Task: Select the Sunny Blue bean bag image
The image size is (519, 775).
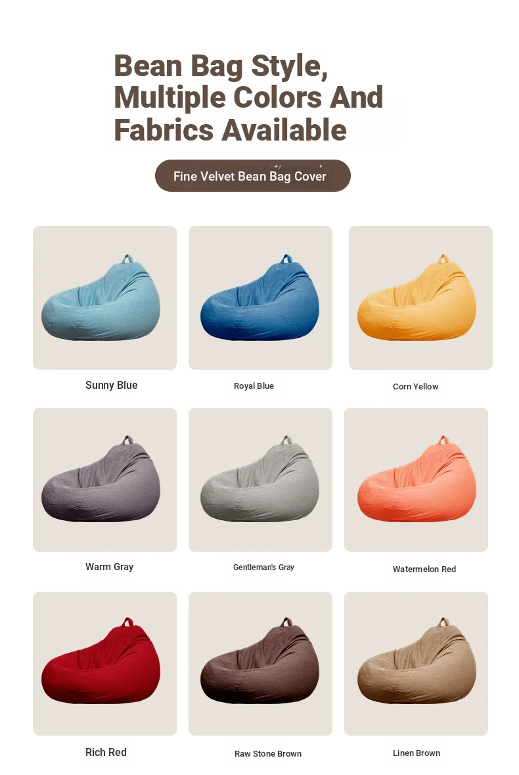Action: [105, 298]
